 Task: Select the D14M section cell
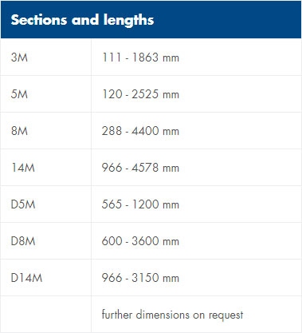[x=46, y=278]
